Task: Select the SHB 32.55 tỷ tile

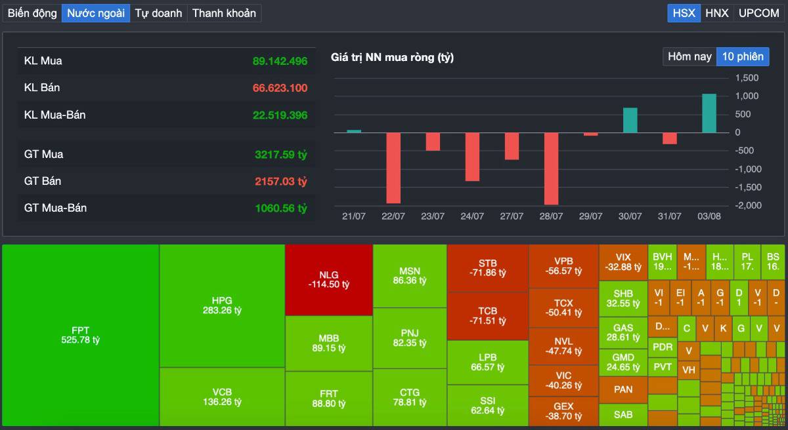Action: pos(623,298)
